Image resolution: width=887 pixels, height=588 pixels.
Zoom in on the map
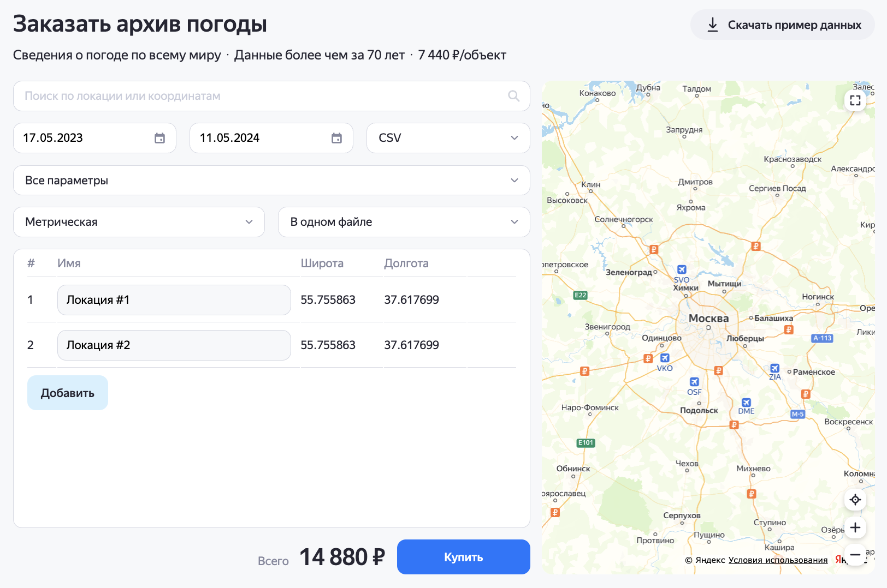855,527
